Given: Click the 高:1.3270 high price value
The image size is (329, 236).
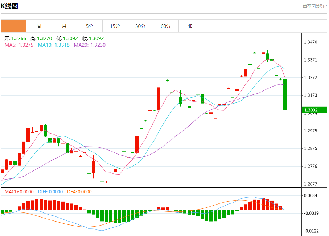Looking at the screenshot, I should click(x=41, y=38).
